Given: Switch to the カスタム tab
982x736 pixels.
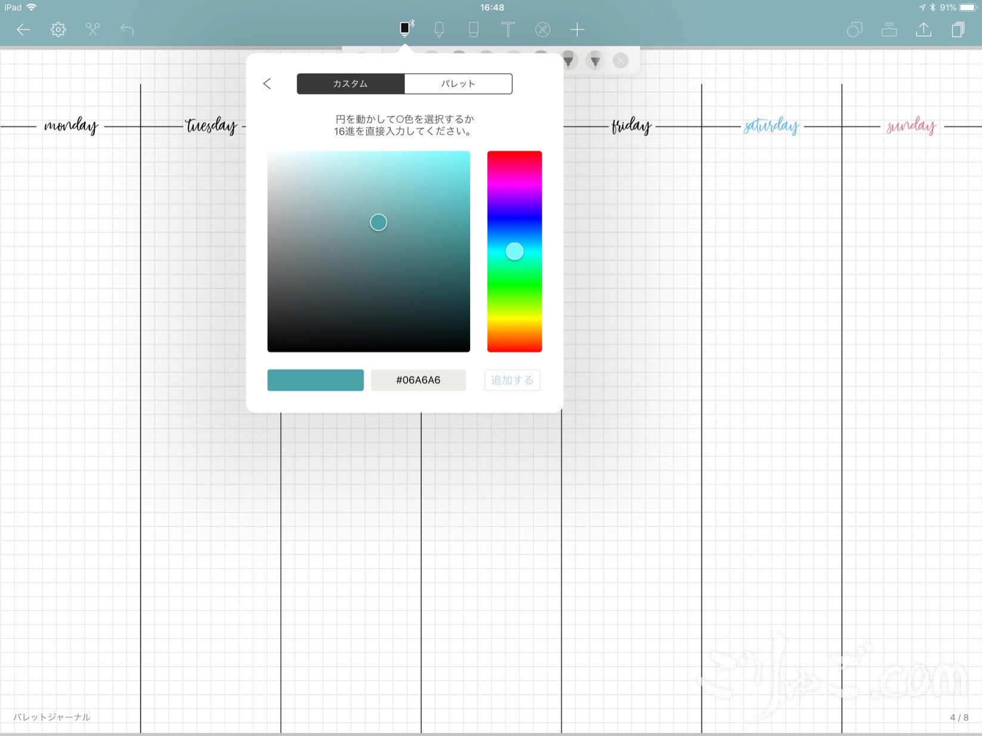Looking at the screenshot, I should pos(350,83).
